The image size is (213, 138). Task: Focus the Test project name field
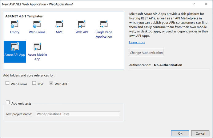click(x=78, y=114)
